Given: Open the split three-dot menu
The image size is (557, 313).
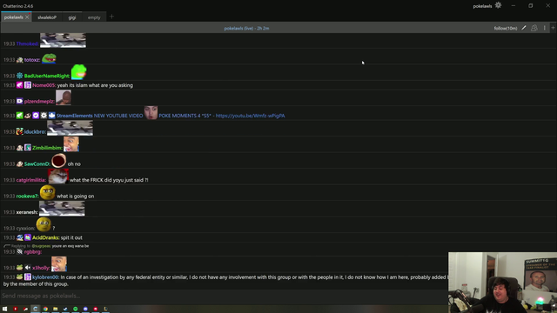Looking at the screenshot, I should [x=544, y=28].
